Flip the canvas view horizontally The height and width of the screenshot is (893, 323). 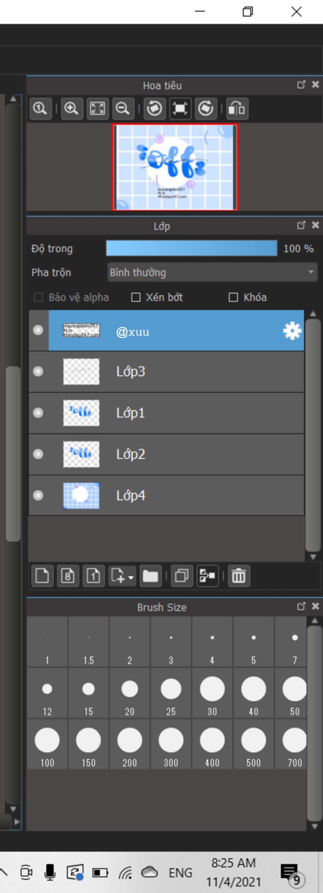coord(237,109)
